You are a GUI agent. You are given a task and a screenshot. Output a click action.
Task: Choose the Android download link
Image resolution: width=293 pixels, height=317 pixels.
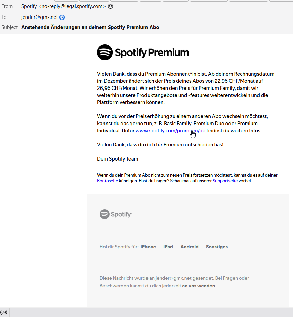[x=190, y=247]
